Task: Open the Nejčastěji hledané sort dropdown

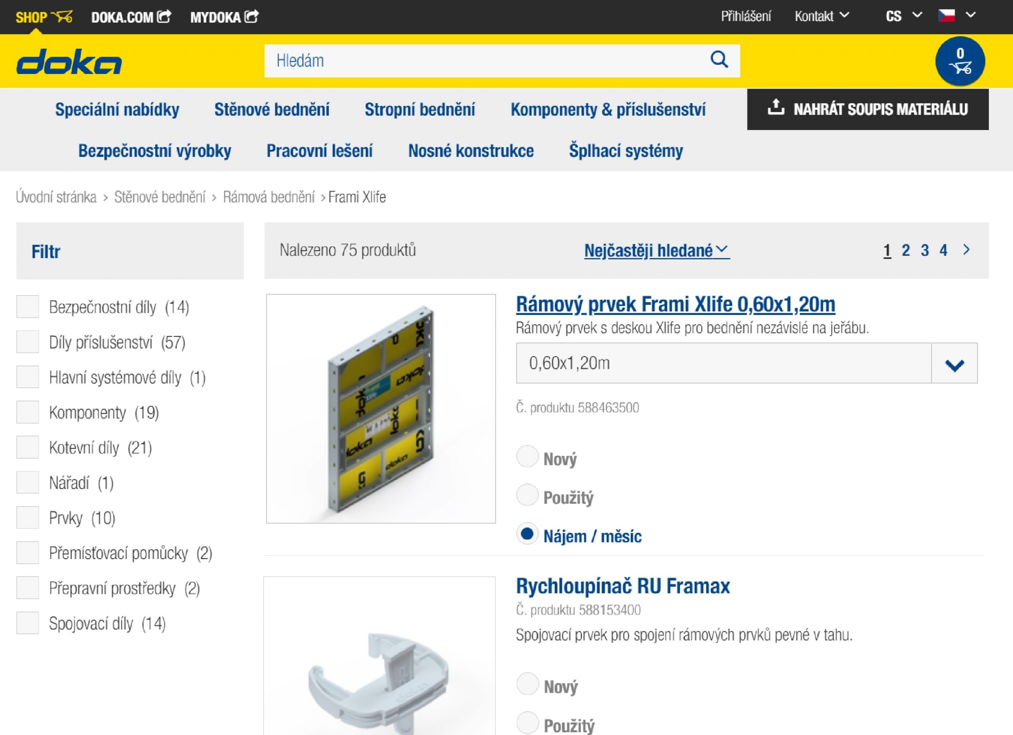Action: (x=656, y=250)
